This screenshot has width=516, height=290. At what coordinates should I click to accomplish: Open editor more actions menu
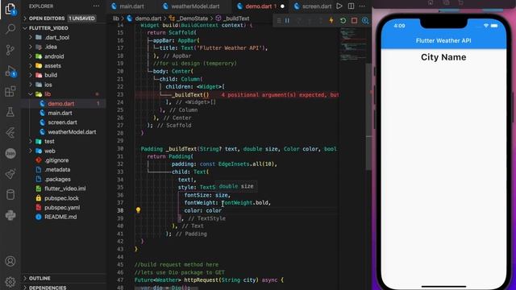[x=362, y=6]
